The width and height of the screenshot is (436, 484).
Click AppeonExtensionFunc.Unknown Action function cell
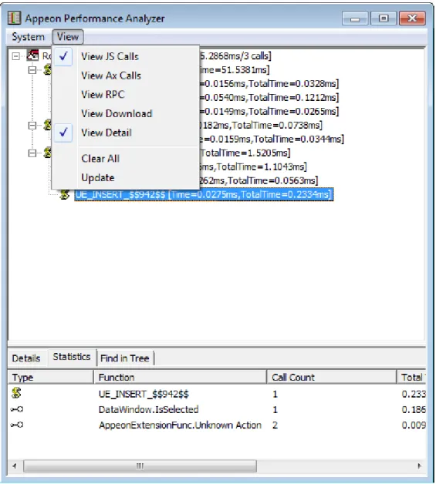click(180, 425)
